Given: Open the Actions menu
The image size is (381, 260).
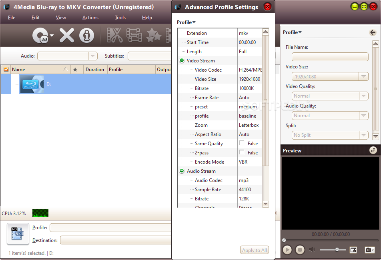Looking at the screenshot, I should coord(90,18).
